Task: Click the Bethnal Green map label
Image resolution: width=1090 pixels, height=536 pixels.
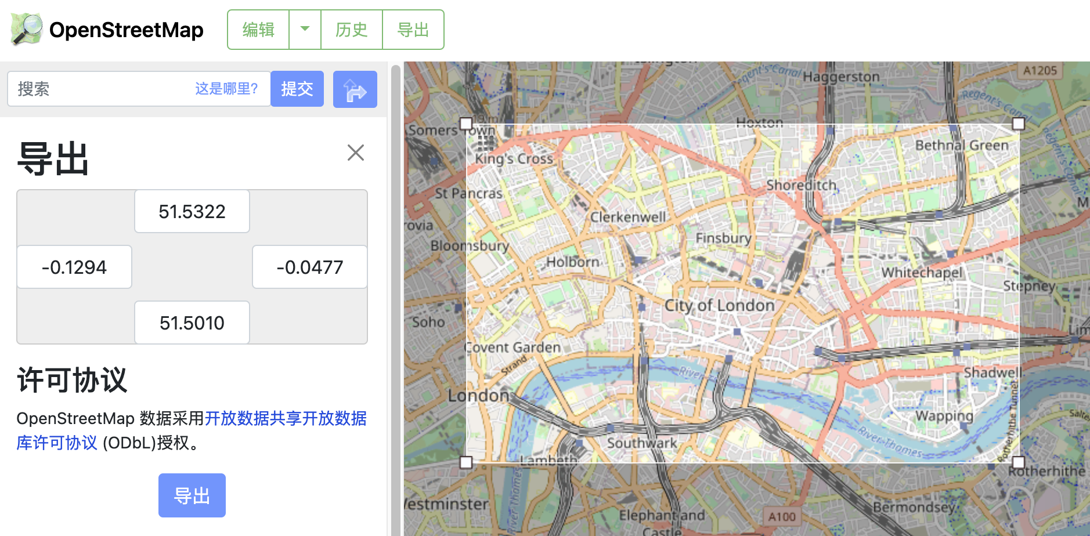Action: [x=962, y=145]
